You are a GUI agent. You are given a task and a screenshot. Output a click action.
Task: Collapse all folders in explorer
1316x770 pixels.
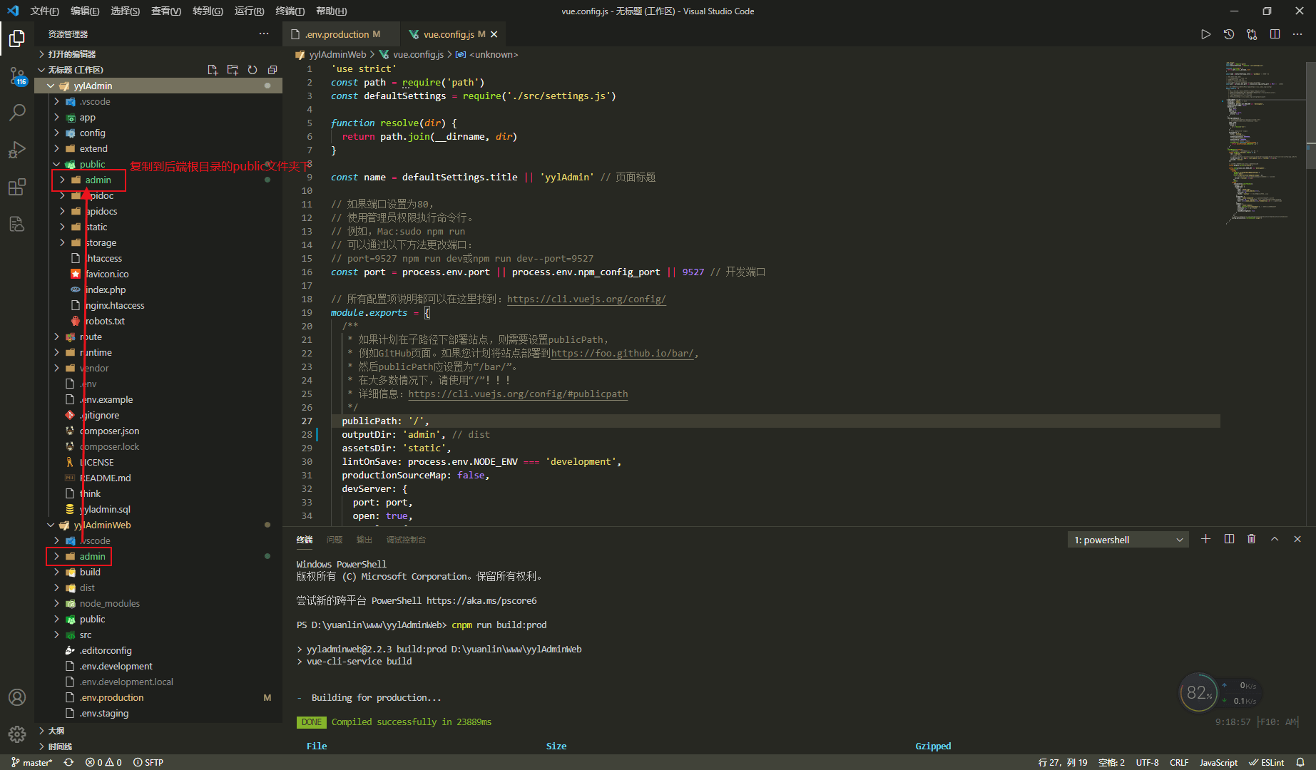[272, 70]
